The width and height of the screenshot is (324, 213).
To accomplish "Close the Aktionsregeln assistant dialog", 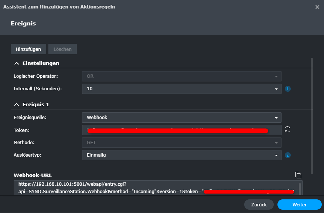I will [317, 7].
